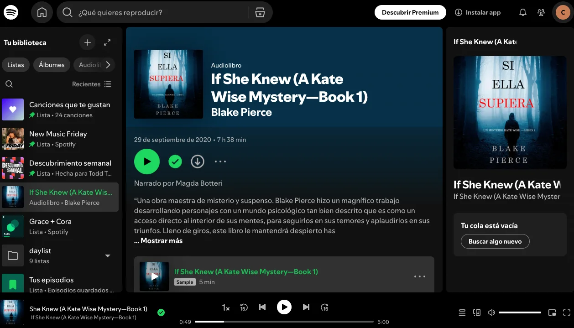Open audiobook more options three dots
The image size is (574, 328).
[220, 161]
